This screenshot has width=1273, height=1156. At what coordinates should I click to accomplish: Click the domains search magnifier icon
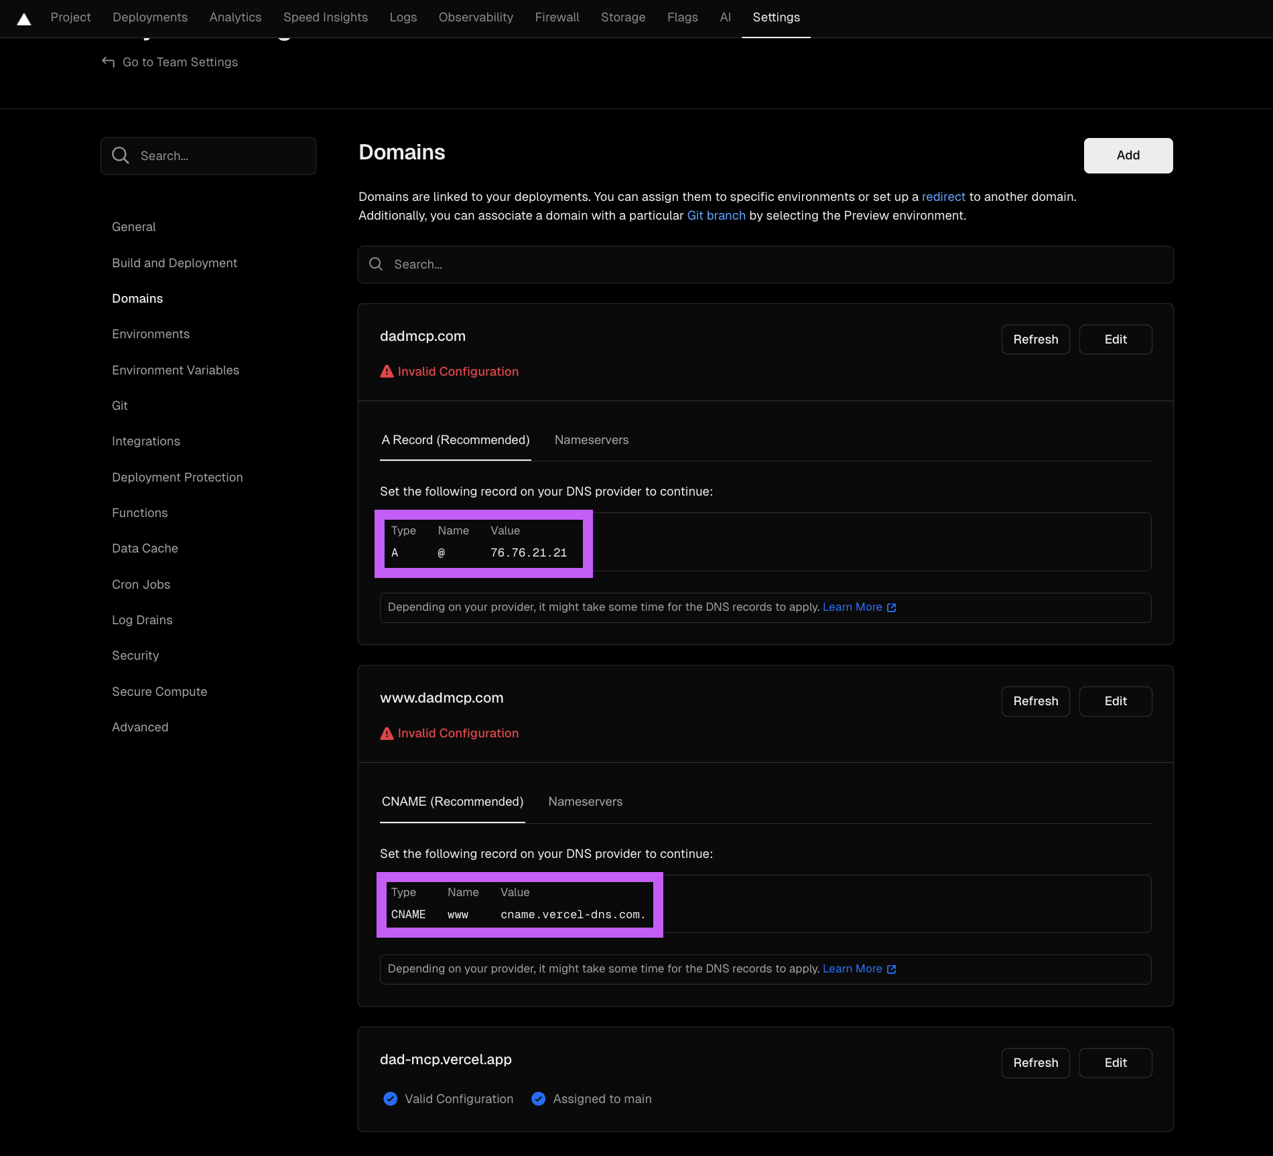pos(376,264)
